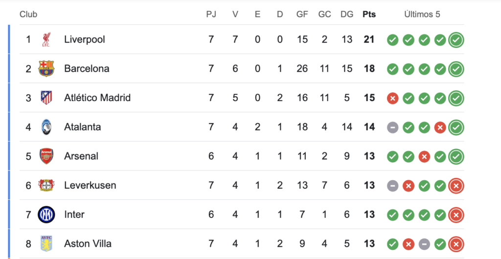Click Liverpool's ringed latest win icon

coord(456,40)
